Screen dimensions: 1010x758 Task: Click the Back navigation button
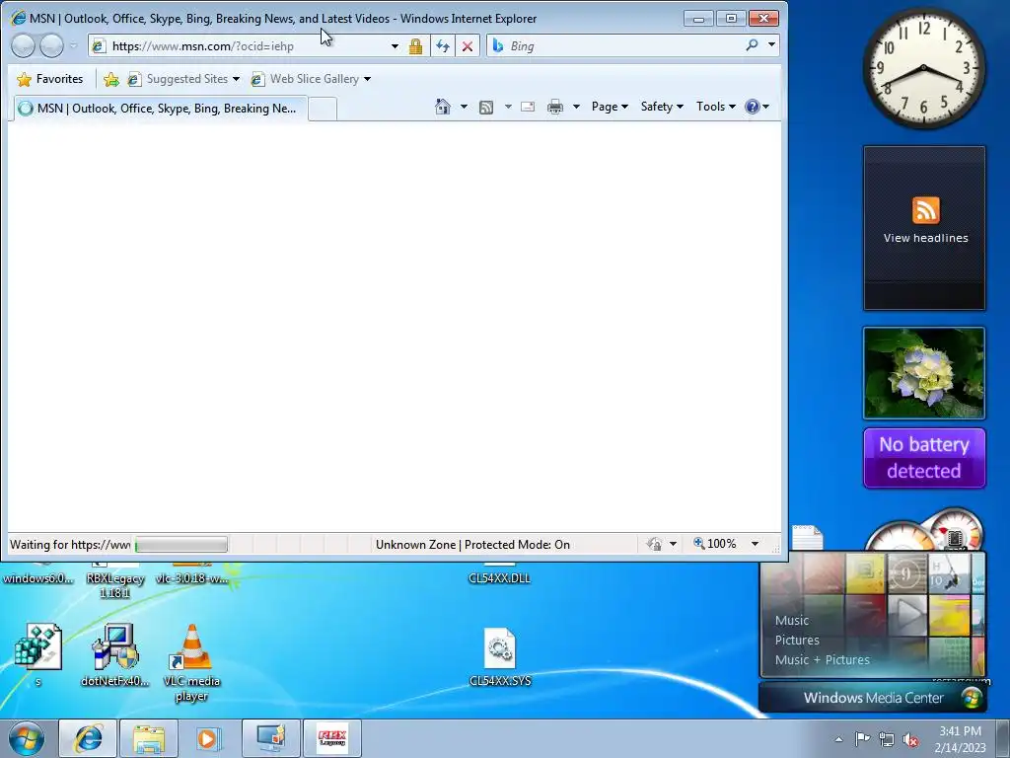pos(24,45)
